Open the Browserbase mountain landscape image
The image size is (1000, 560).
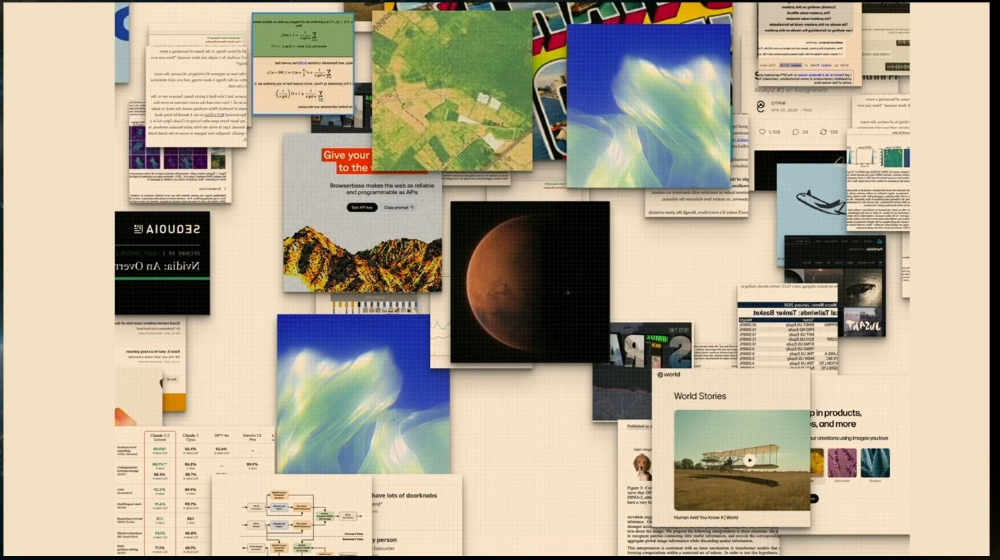click(362, 260)
